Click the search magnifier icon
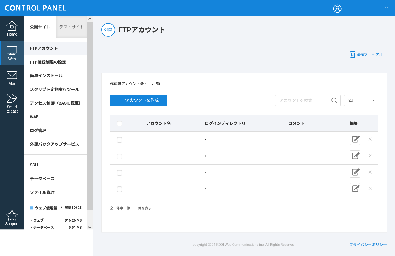The height and width of the screenshot is (256, 395). coord(334,100)
